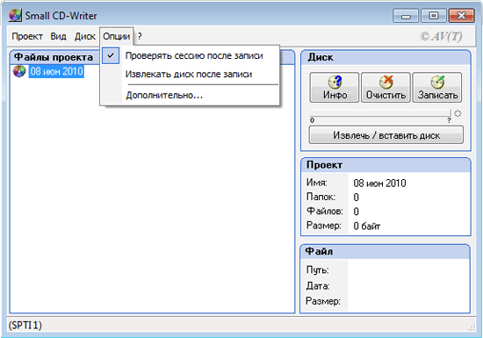This screenshot has width=483, height=338.
Task: Open the Вид menu
Action: pos(58,36)
